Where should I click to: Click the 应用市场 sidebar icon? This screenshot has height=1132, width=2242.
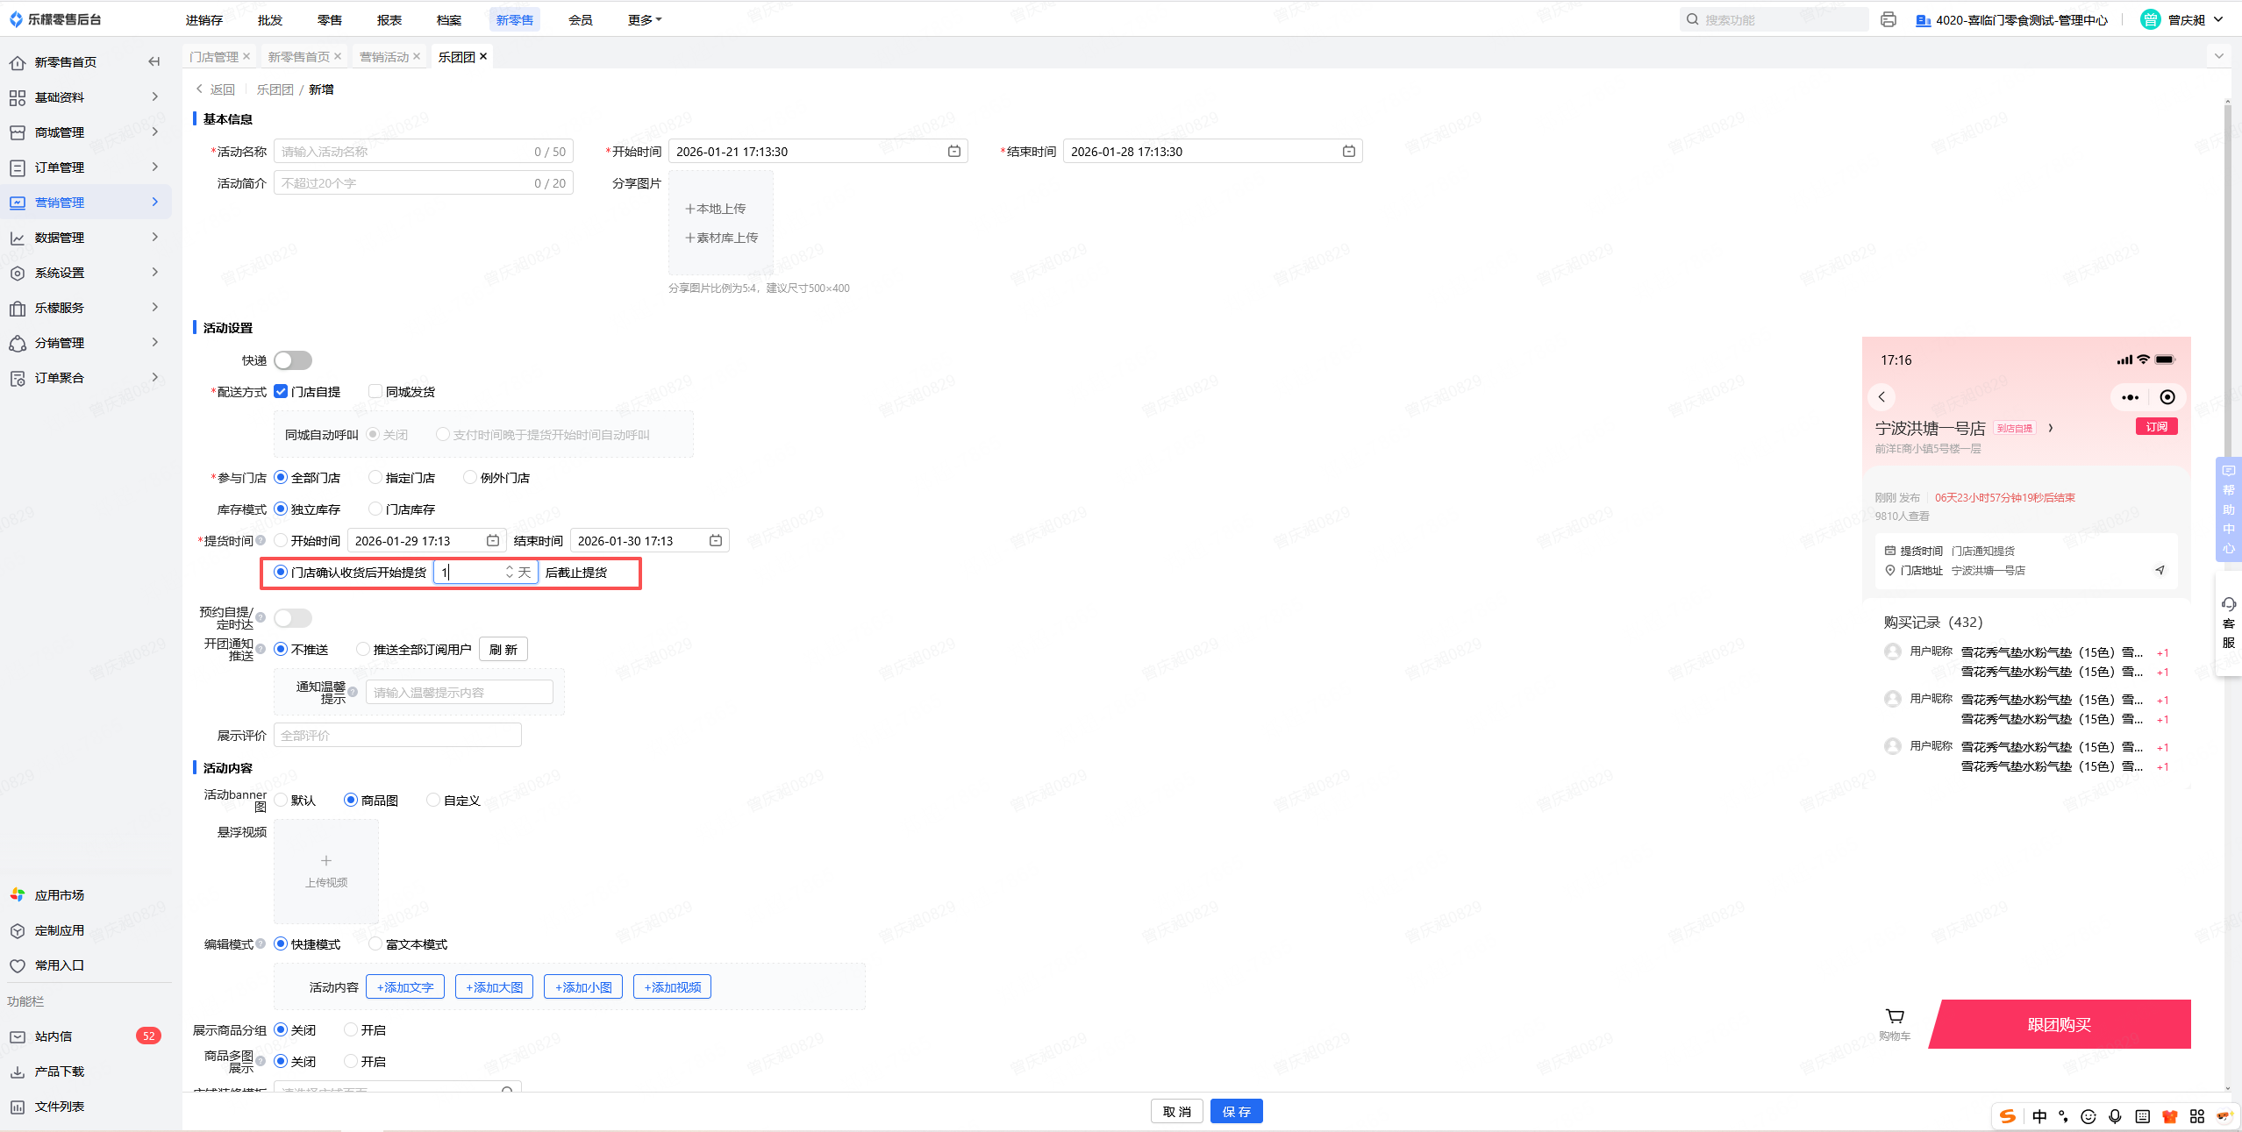(18, 895)
